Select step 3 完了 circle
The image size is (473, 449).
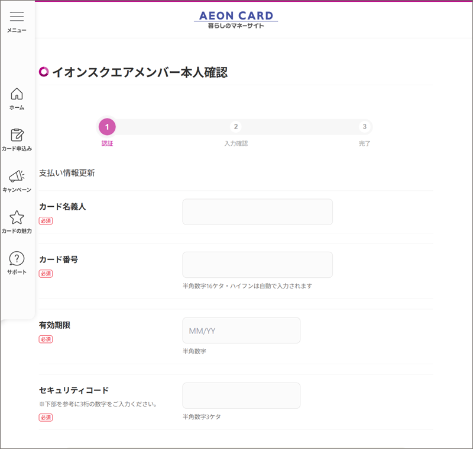[x=364, y=127]
